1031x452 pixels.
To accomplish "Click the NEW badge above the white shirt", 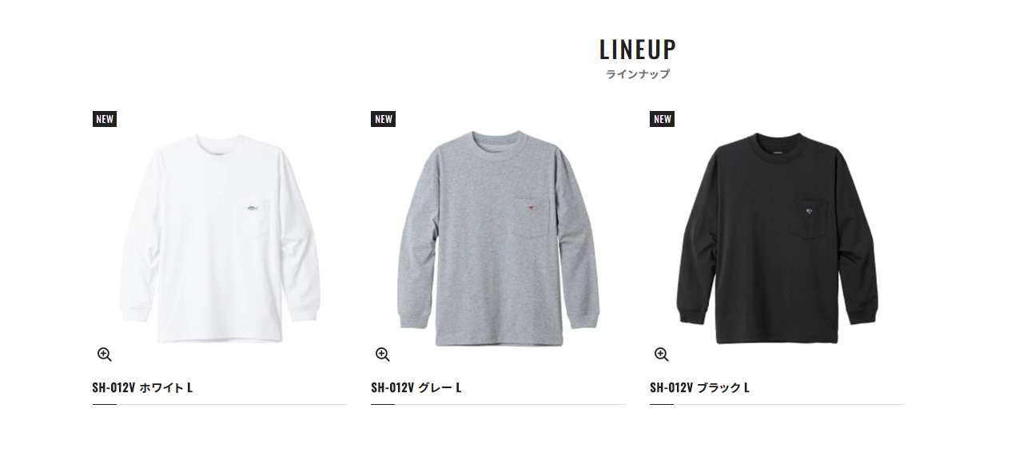I will pyautogui.click(x=105, y=119).
